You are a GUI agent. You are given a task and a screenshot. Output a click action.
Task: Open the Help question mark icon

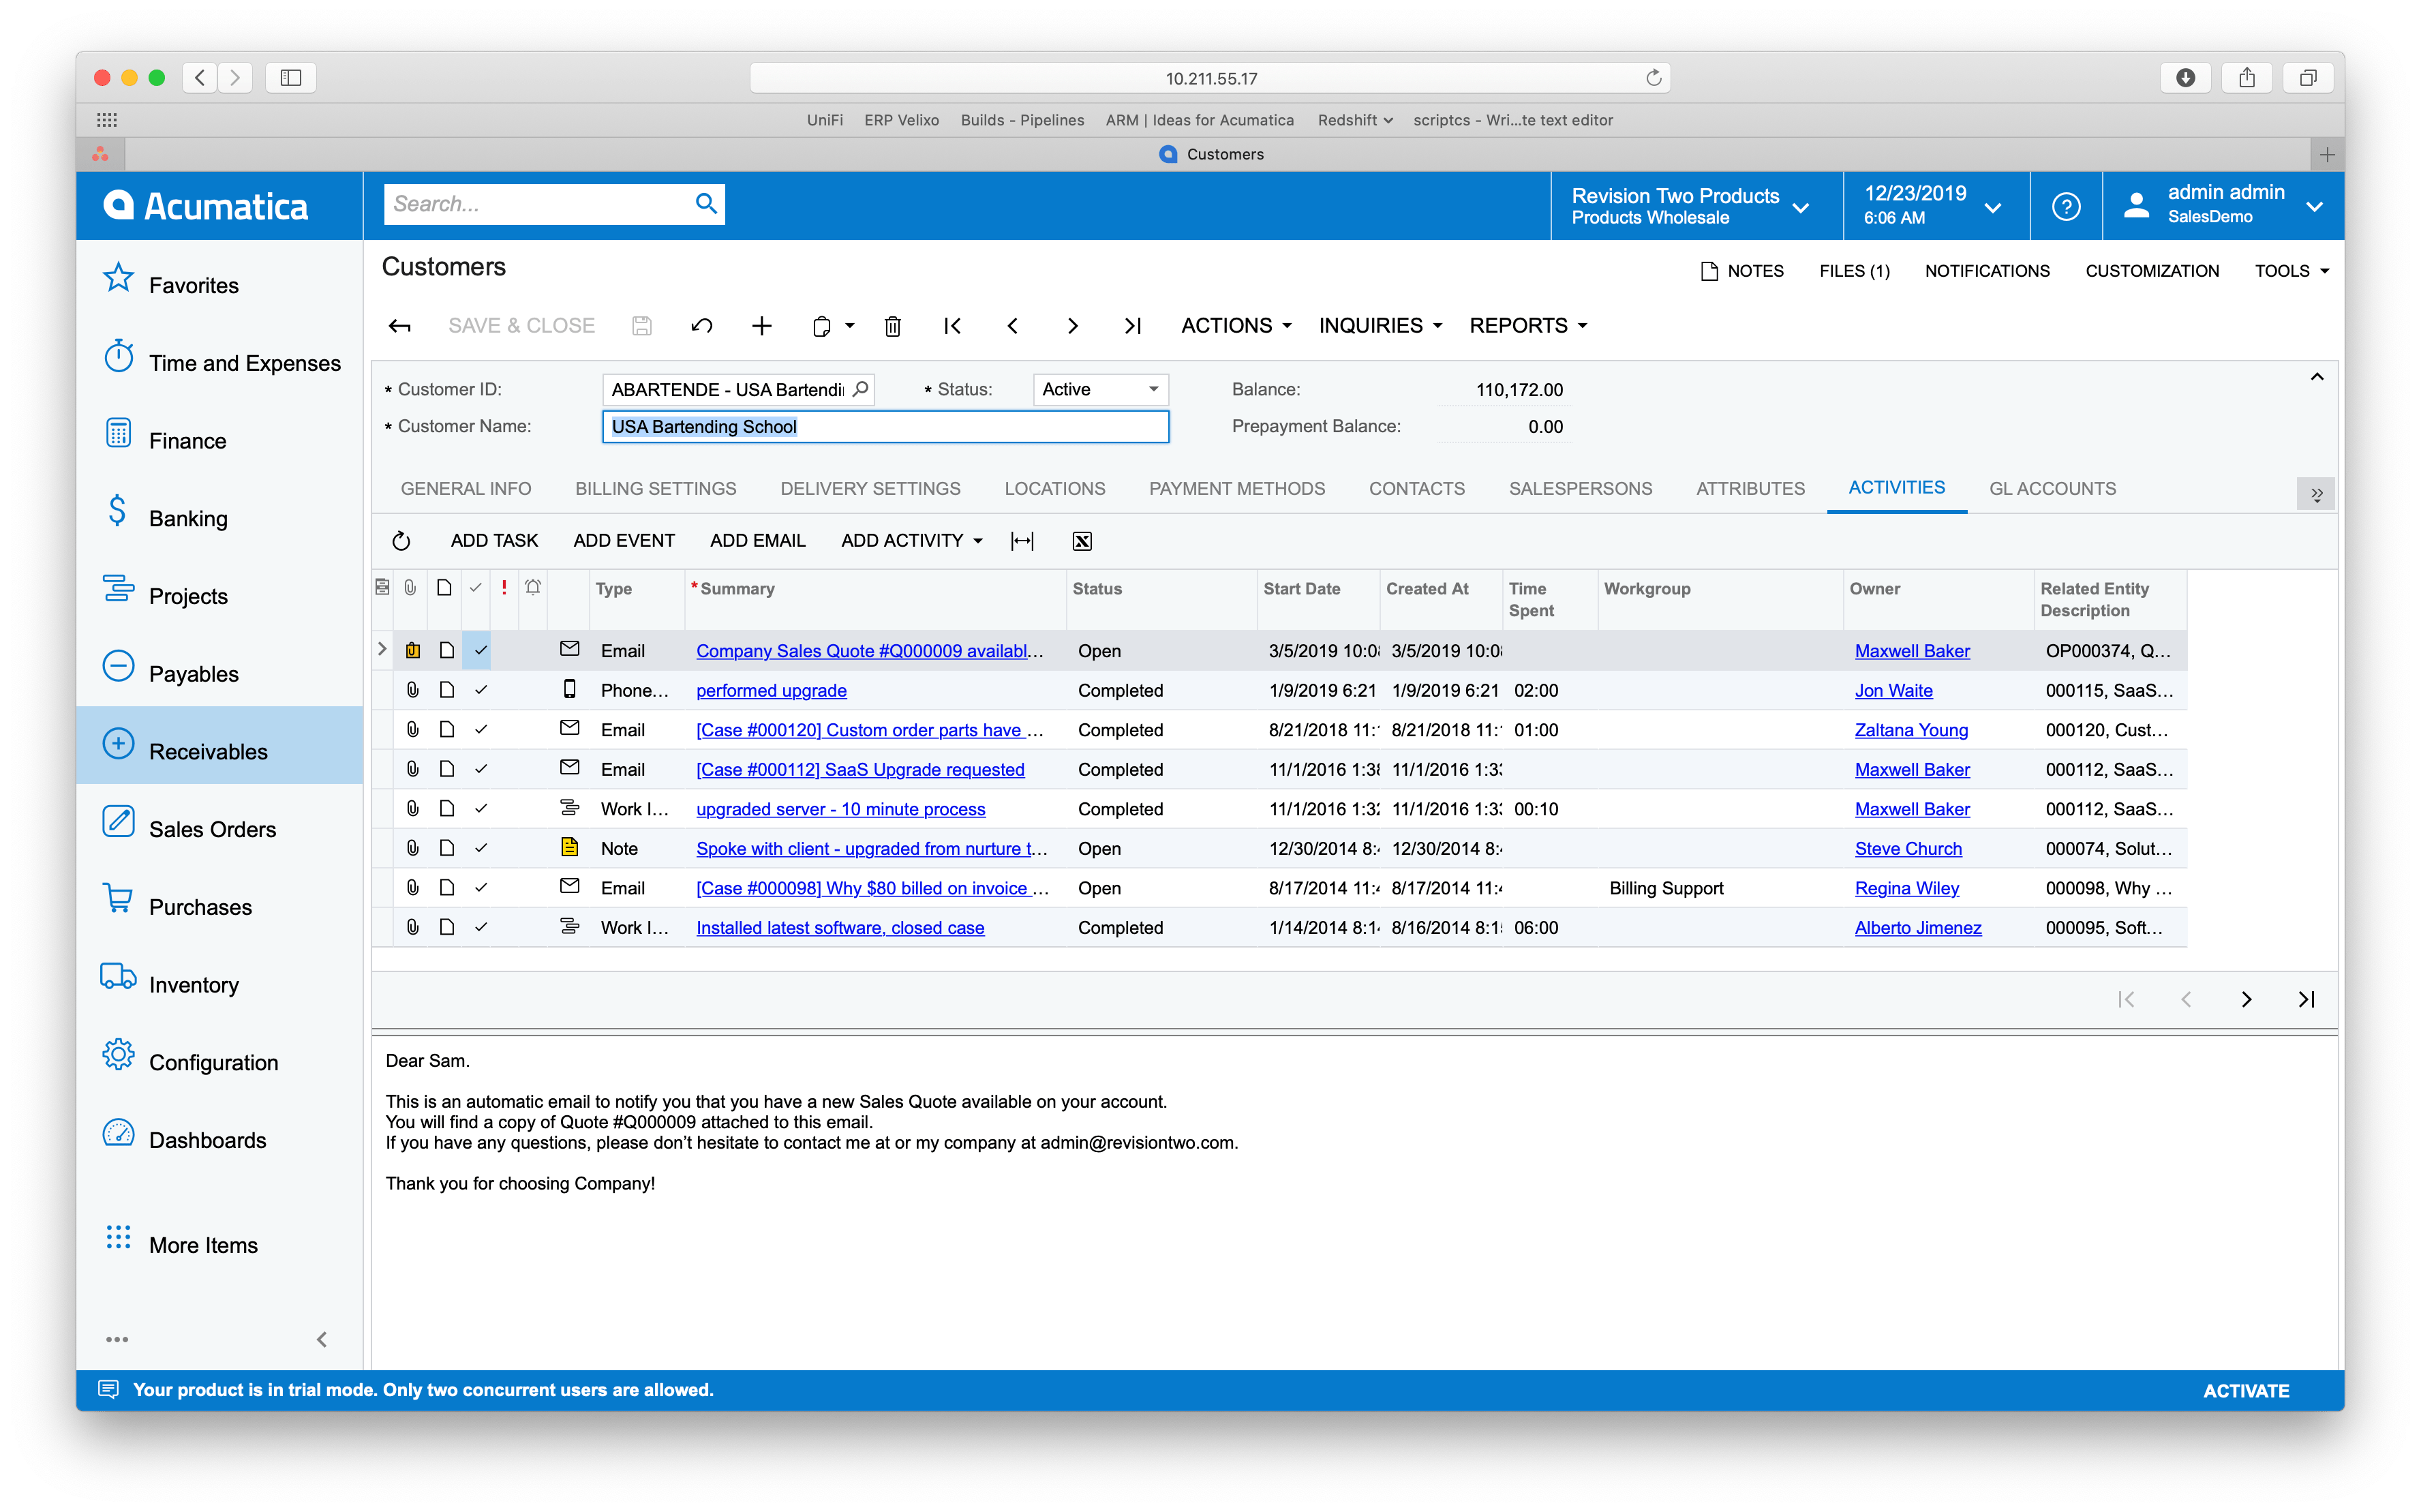coord(2065,206)
